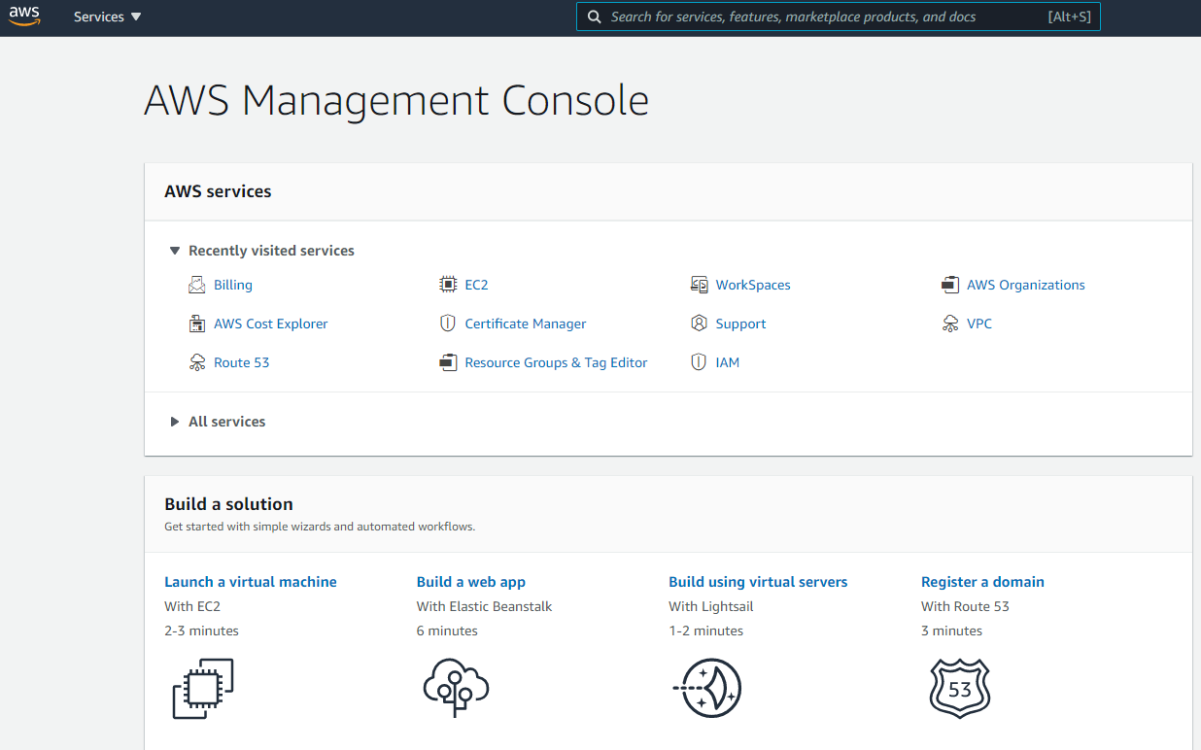Screen dimensions: 1201x750
Task: Click the Billing service icon
Action: pos(197,285)
